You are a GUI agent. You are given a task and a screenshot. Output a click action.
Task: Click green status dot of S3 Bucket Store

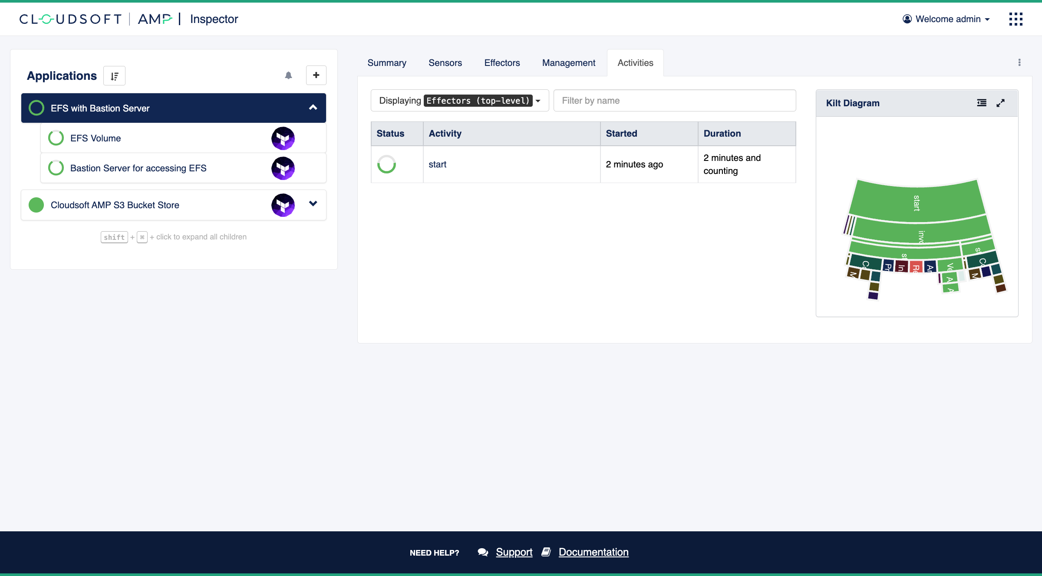[36, 205]
